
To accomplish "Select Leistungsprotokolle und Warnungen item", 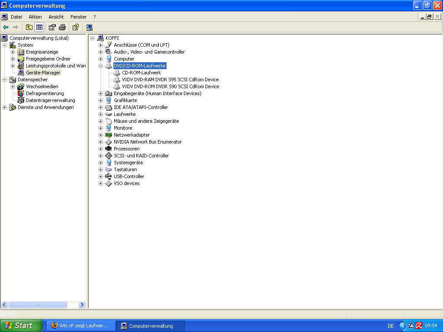I will coord(56,66).
